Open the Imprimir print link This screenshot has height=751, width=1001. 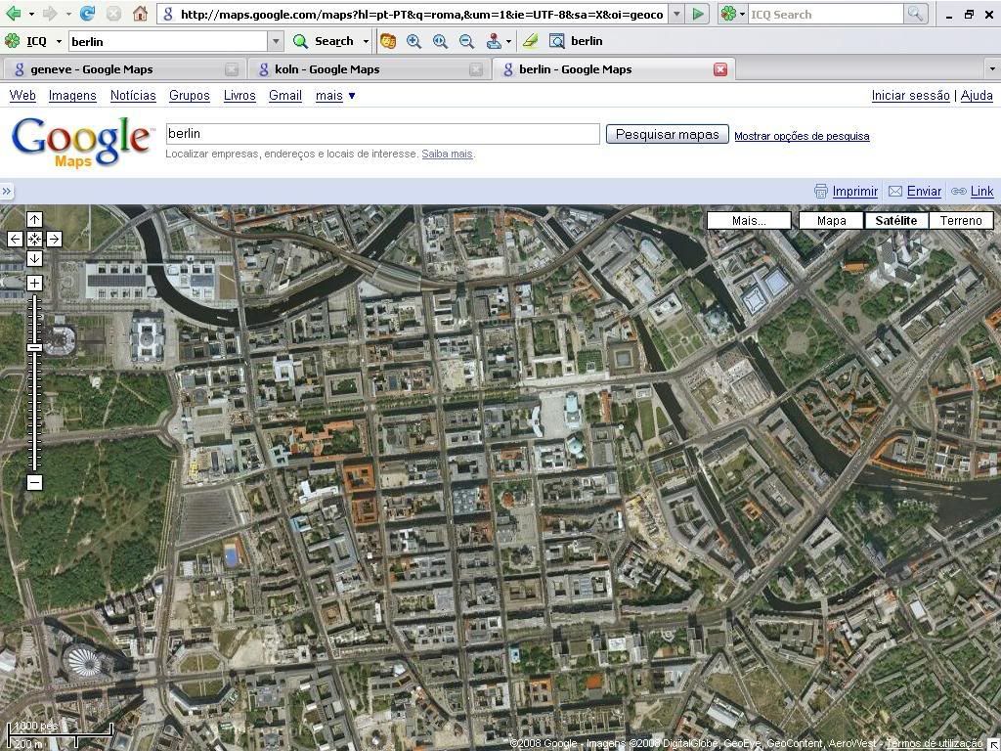(853, 192)
